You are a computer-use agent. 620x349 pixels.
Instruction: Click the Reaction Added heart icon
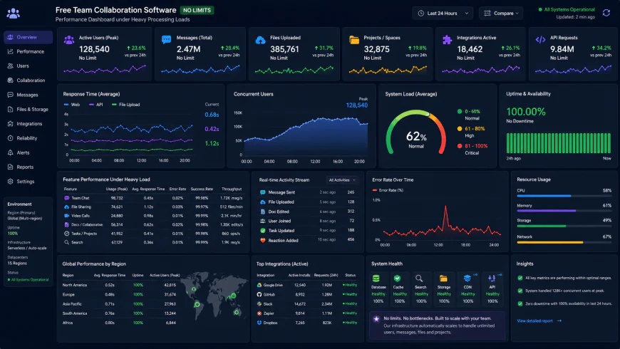(262, 240)
